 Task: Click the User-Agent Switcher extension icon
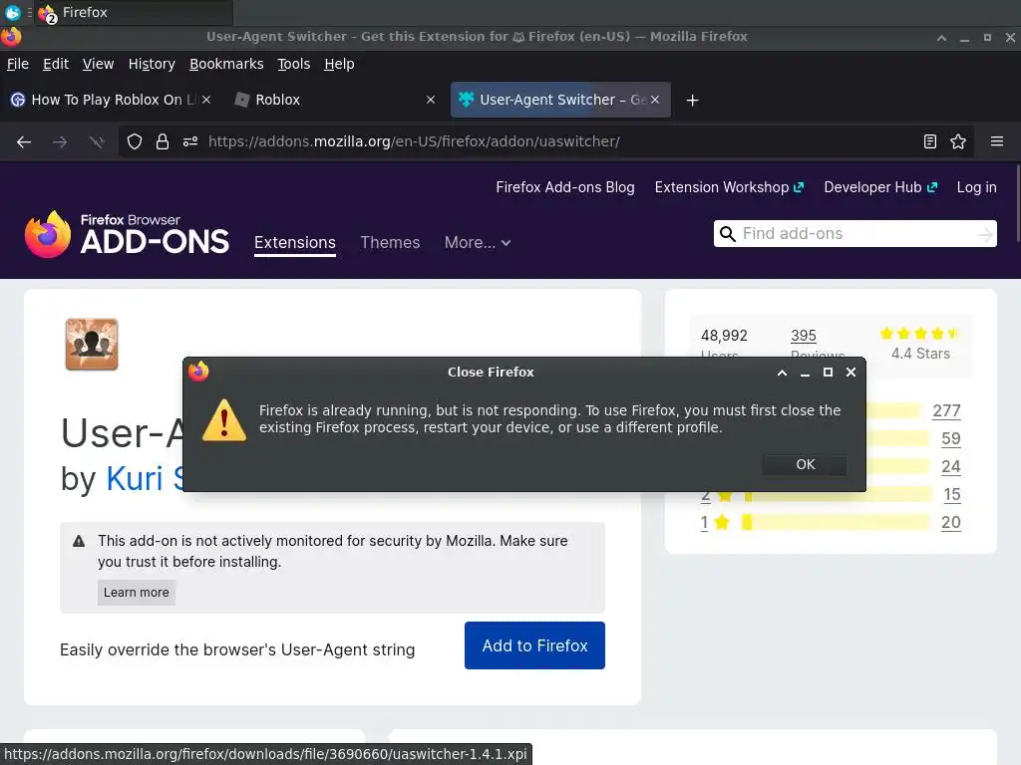(x=92, y=344)
